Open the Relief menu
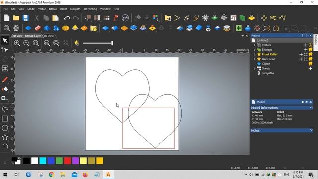318x179 pixels. click(x=63, y=9)
